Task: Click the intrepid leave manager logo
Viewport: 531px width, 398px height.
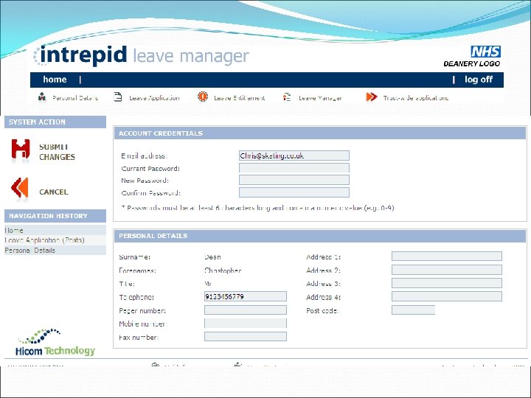Action: (x=141, y=55)
